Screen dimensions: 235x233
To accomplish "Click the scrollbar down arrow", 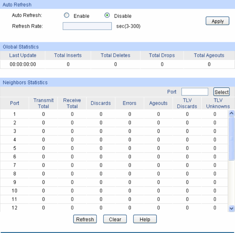I will coord(232,208).
